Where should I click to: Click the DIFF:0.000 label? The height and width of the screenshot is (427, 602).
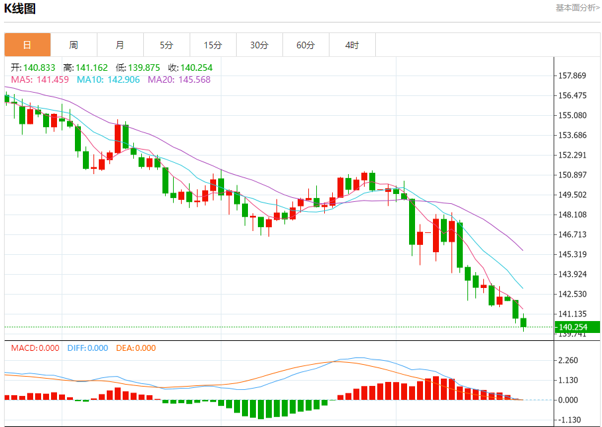pyautogui.click(x=88, y=348)
